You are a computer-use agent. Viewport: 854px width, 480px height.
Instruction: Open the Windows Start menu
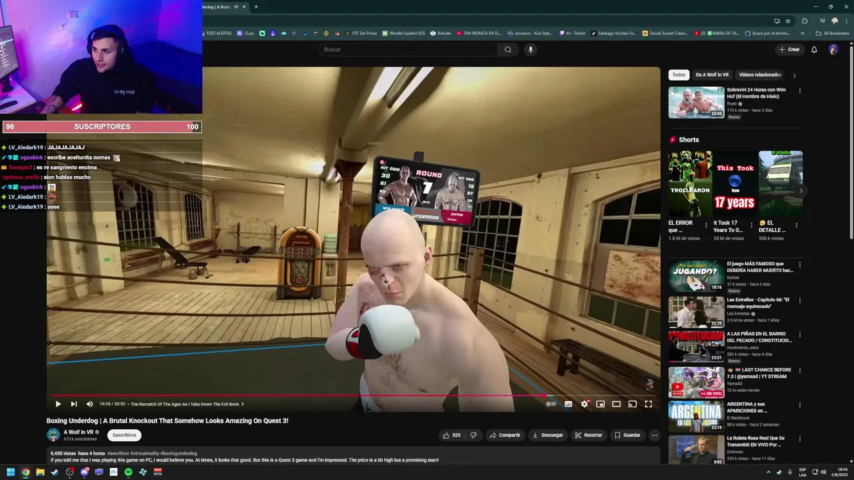coord(11,472)
